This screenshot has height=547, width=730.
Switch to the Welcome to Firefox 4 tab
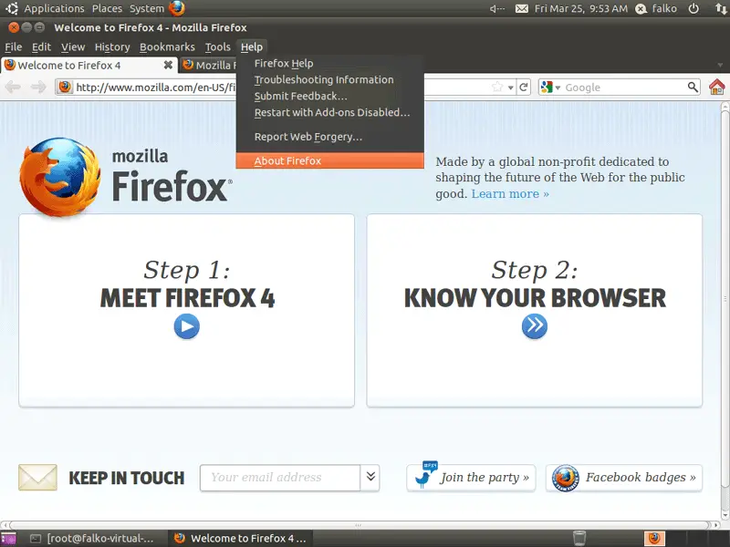(x=89, y=65)
